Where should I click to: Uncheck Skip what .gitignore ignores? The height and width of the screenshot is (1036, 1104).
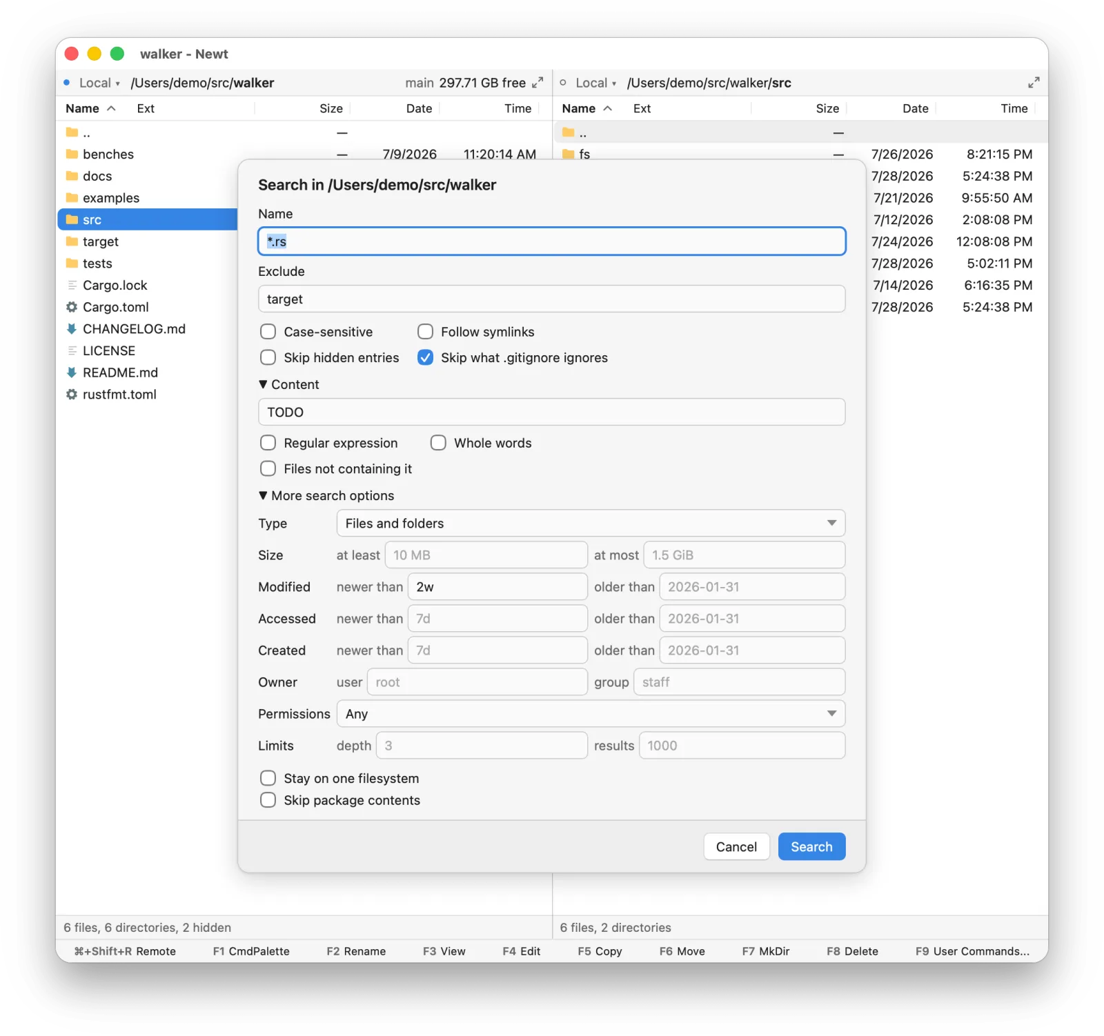(x=425, y=357)
